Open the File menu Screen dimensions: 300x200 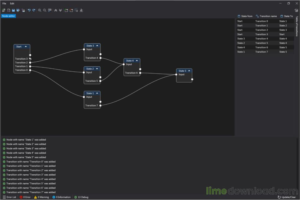pos(4,4)
